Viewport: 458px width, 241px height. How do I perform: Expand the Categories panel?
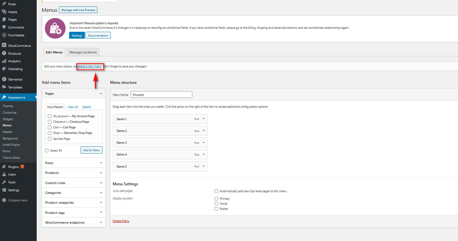tap(101, 193)
